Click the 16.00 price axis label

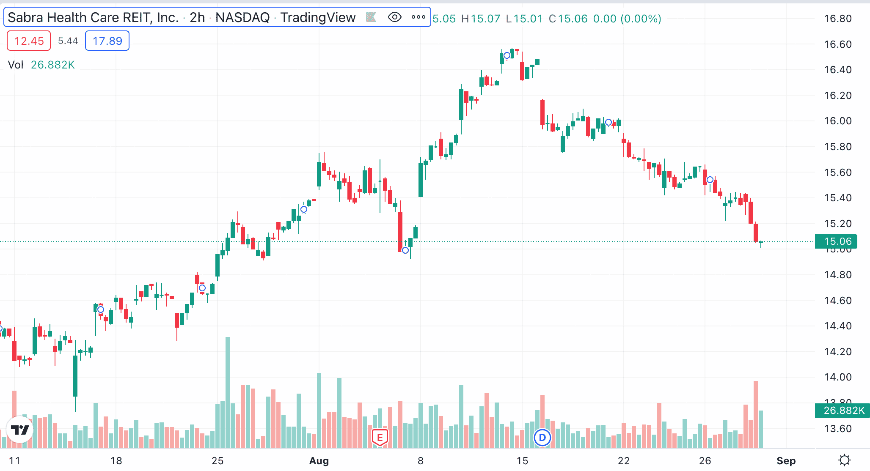(x=838, y=121)
